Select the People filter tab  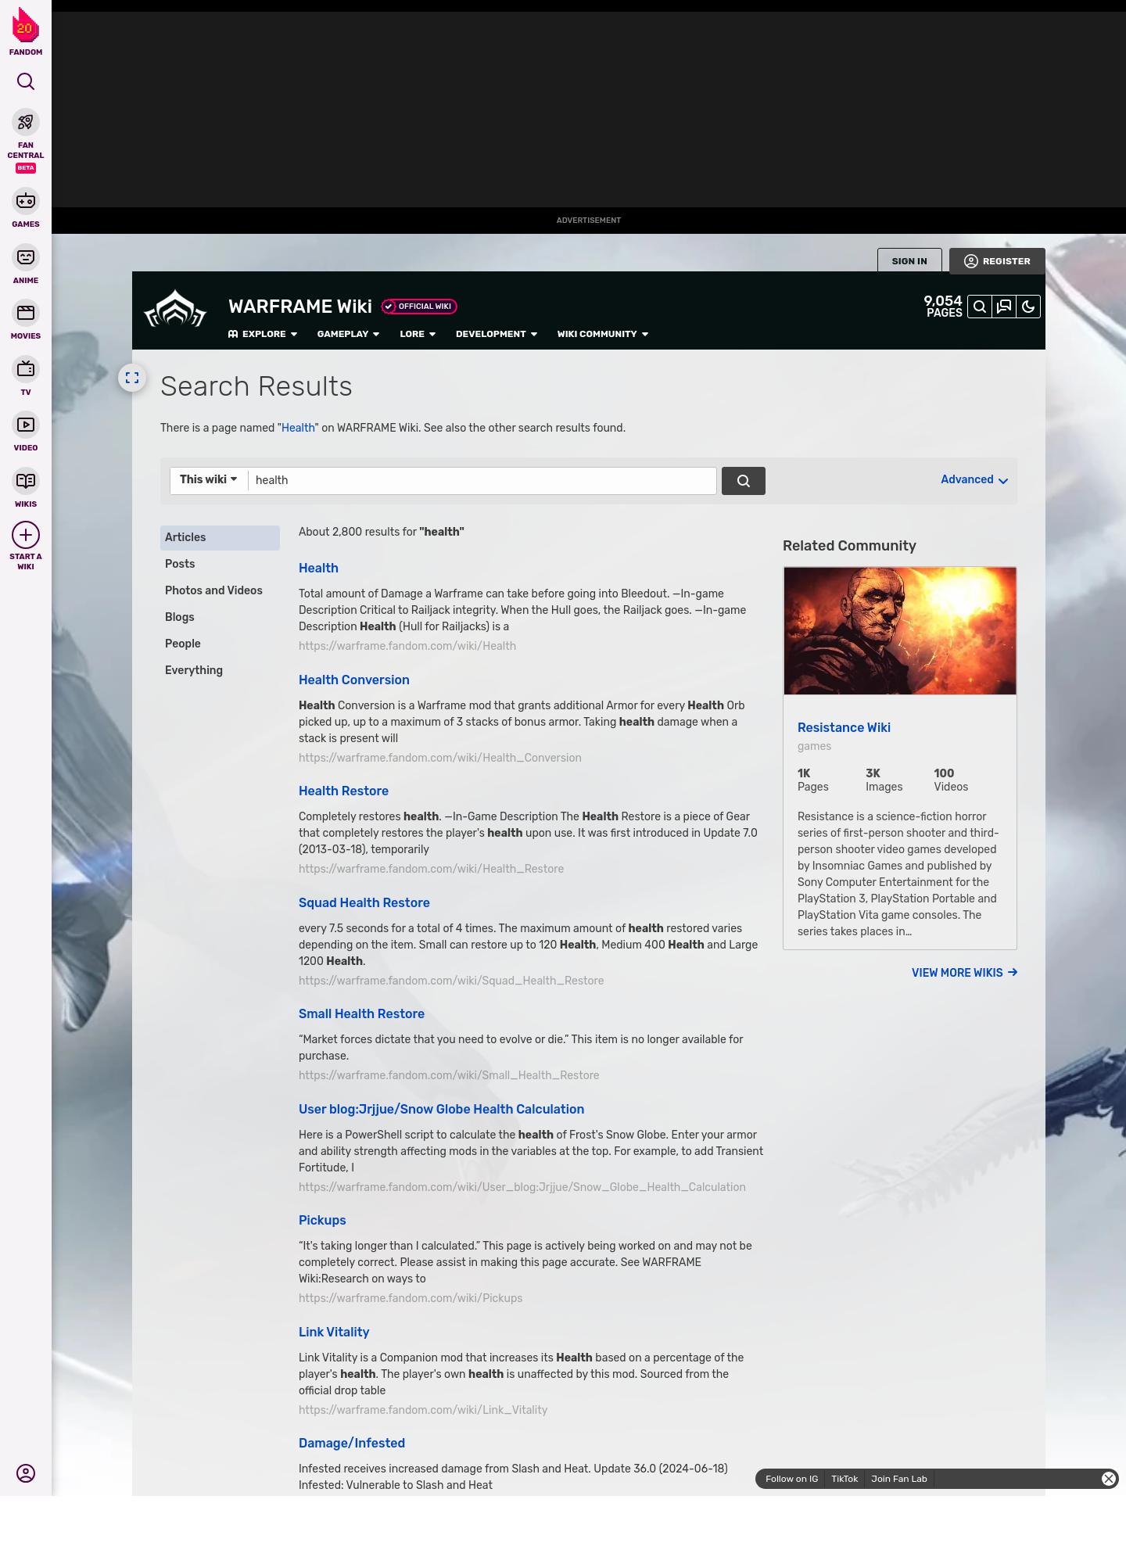click(x=220, y=644)
